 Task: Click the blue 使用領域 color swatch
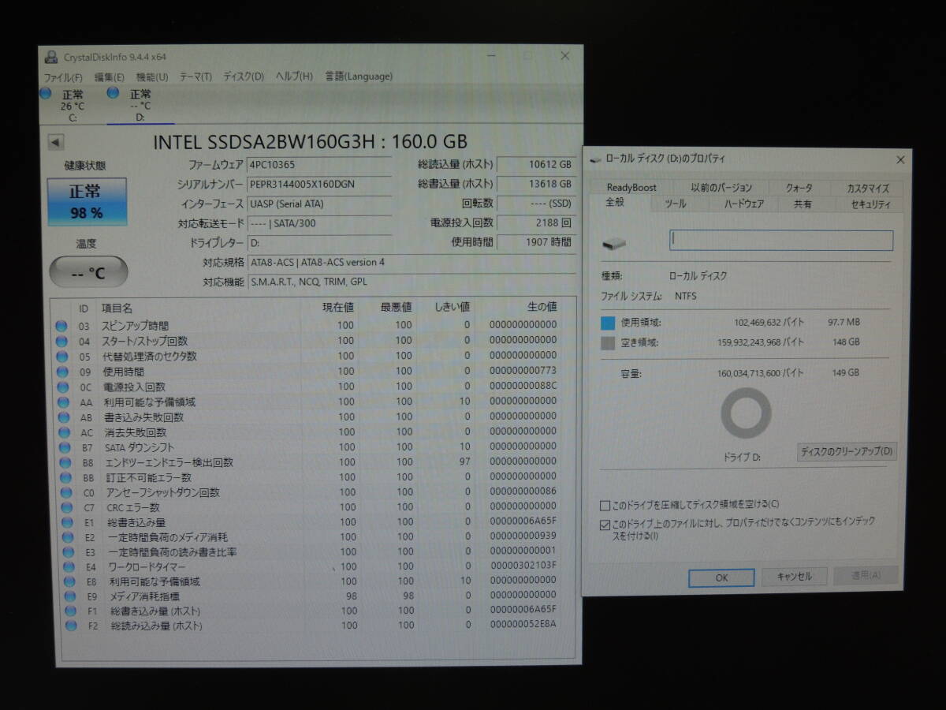pyautogui.click(x=607, y=323)
